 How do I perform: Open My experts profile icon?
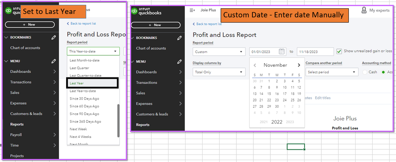[x=364, y=10]
